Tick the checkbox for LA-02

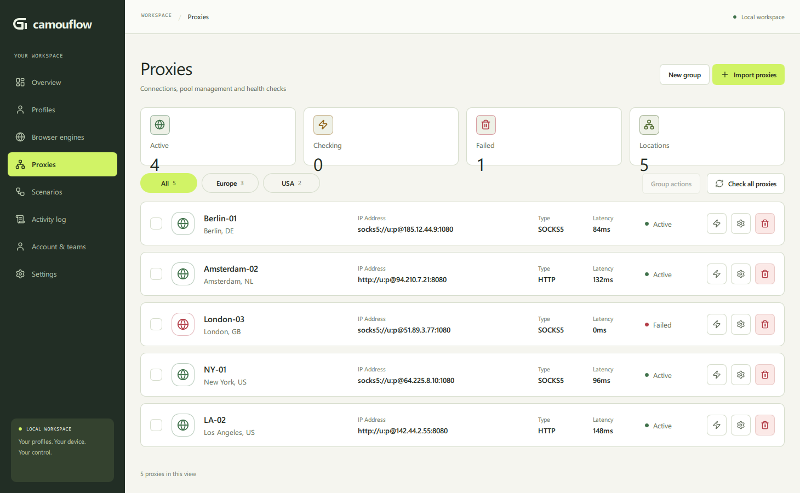click(156, 425)
